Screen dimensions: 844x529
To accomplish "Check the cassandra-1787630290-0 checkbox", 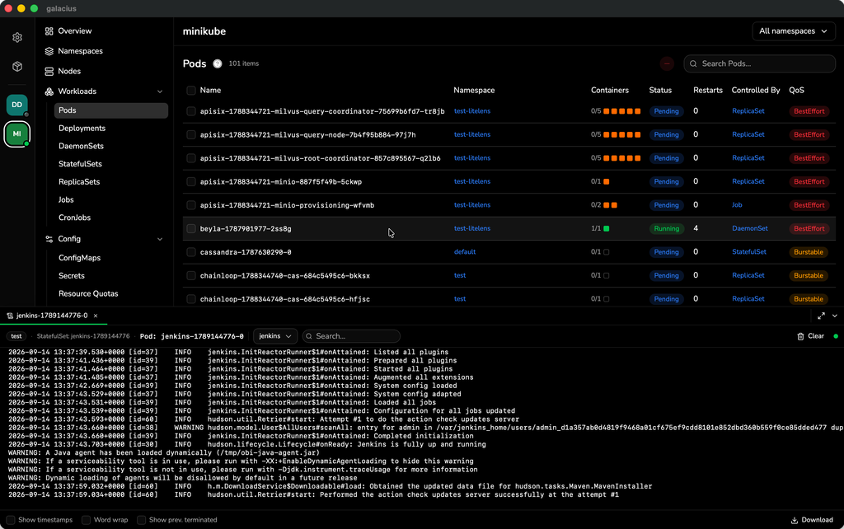I will pos(191,252).
